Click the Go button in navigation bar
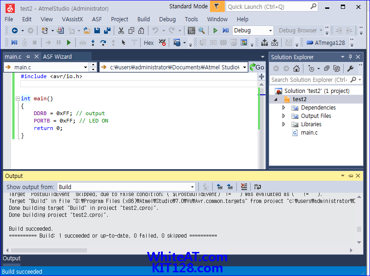Viewport: 370px width, 276px height. pyautogui.click(x=257, y=67)
